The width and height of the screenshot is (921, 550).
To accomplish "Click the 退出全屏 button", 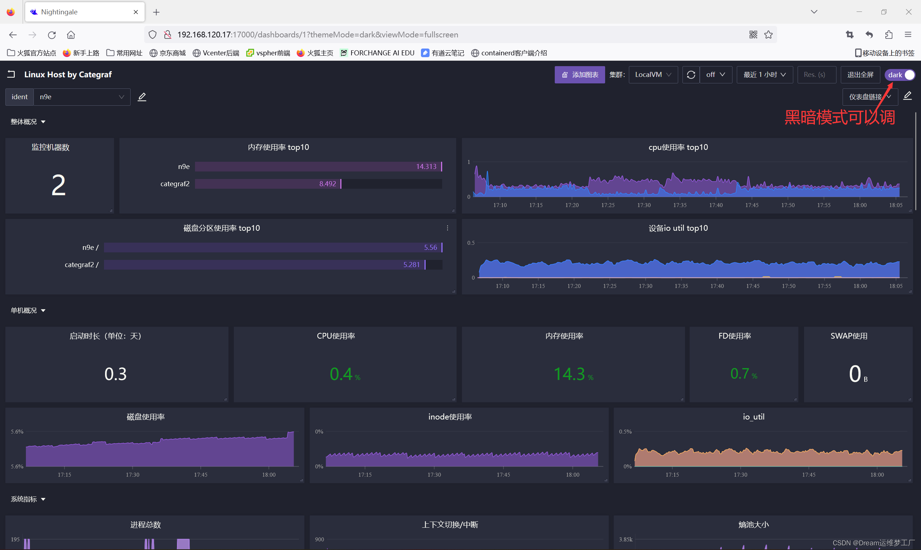I will click(860, 74).
